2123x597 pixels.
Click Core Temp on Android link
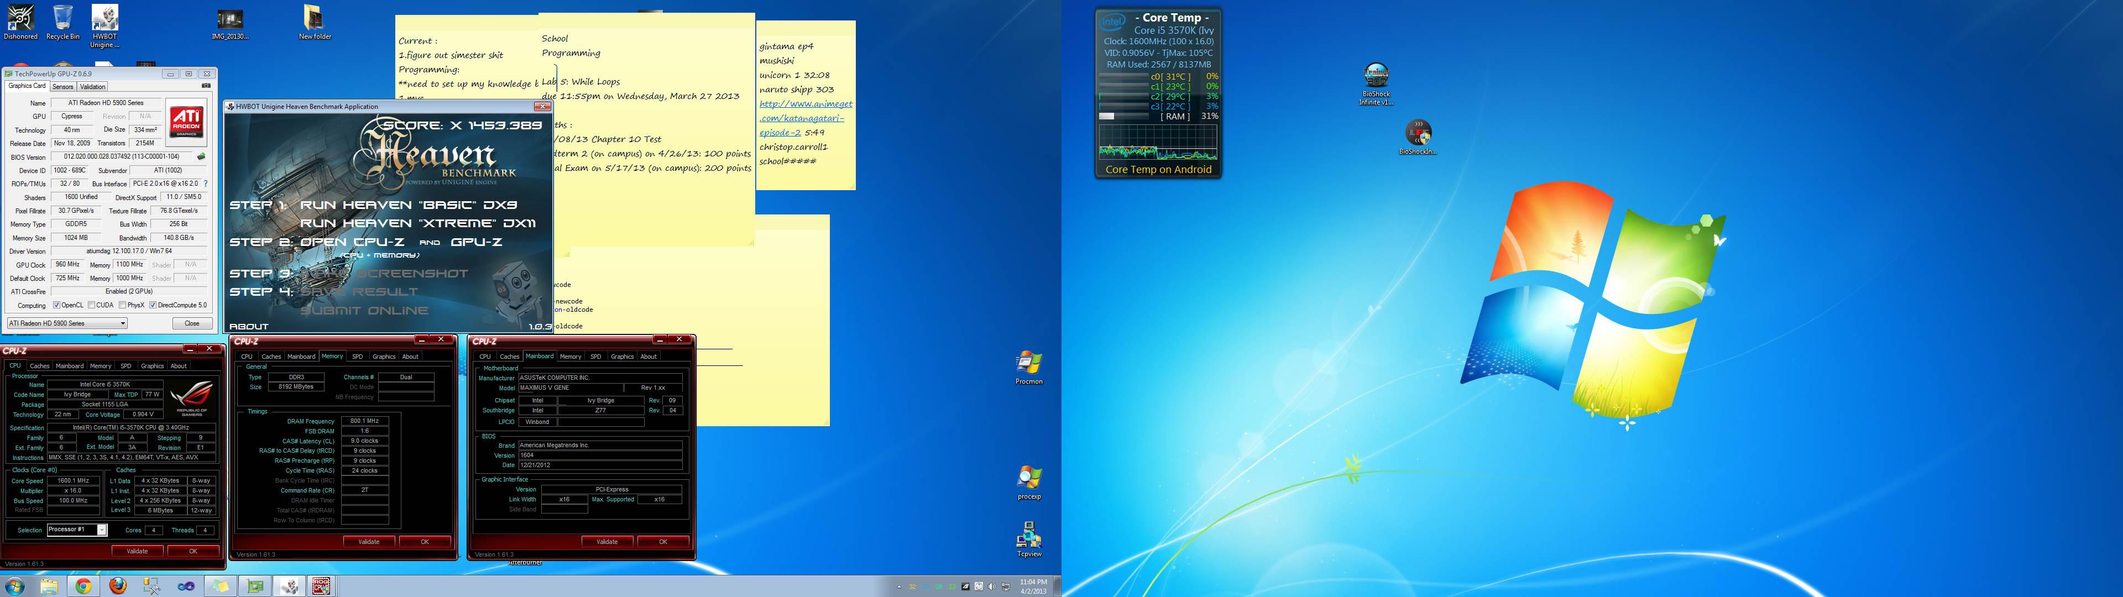coord(1158,169)
